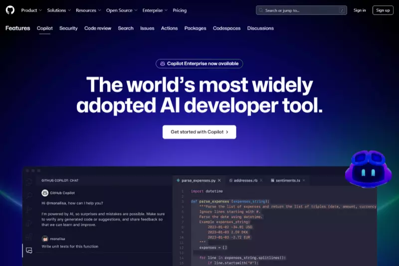Click the search icon in editor activity bar
The image size is (399, 266).
(x=29, y=196)
